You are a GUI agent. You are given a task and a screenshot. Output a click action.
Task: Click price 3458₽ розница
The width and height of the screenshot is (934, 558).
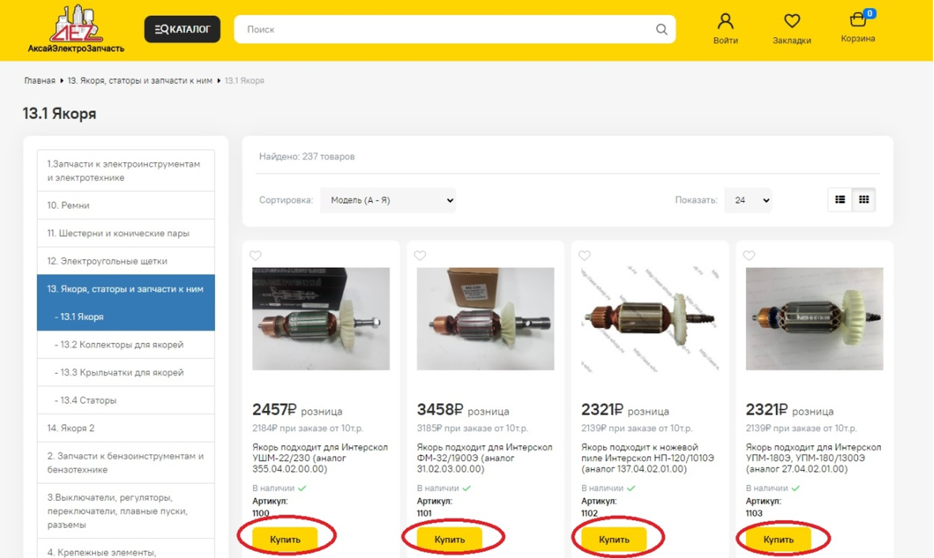463,410
